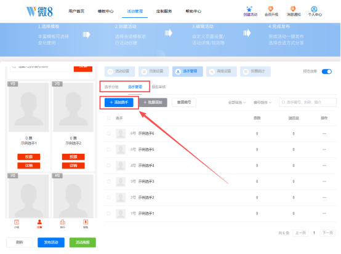Check the box for 4号 示例选手4
This screenshot has width=341, height=254.
[109, 165]
